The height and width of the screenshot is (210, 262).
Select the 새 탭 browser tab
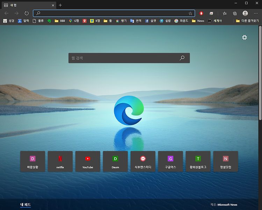(29, 5)
